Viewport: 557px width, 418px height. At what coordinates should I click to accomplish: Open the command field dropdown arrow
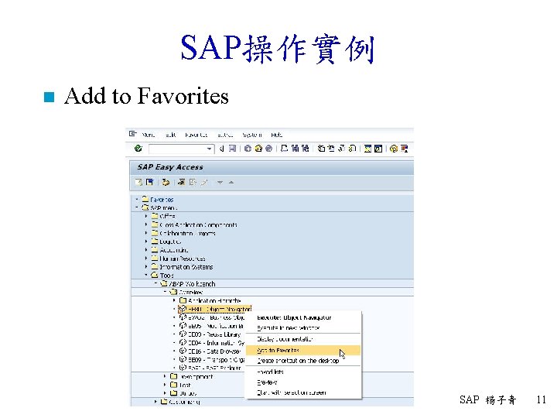pos(210,149)
